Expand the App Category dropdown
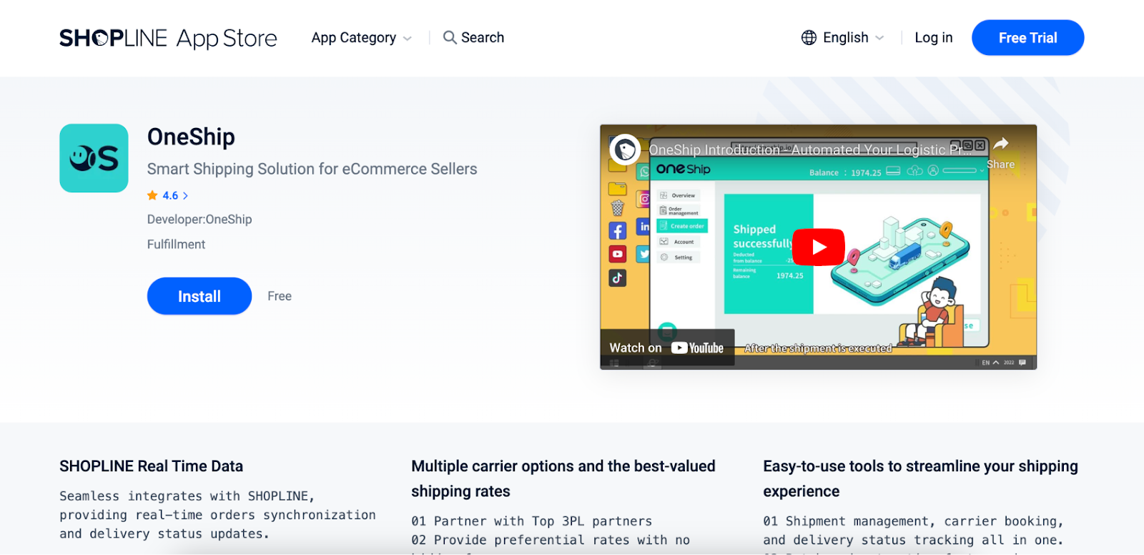The width and height of the screenshot is (1144, 555). click(361, 38)
